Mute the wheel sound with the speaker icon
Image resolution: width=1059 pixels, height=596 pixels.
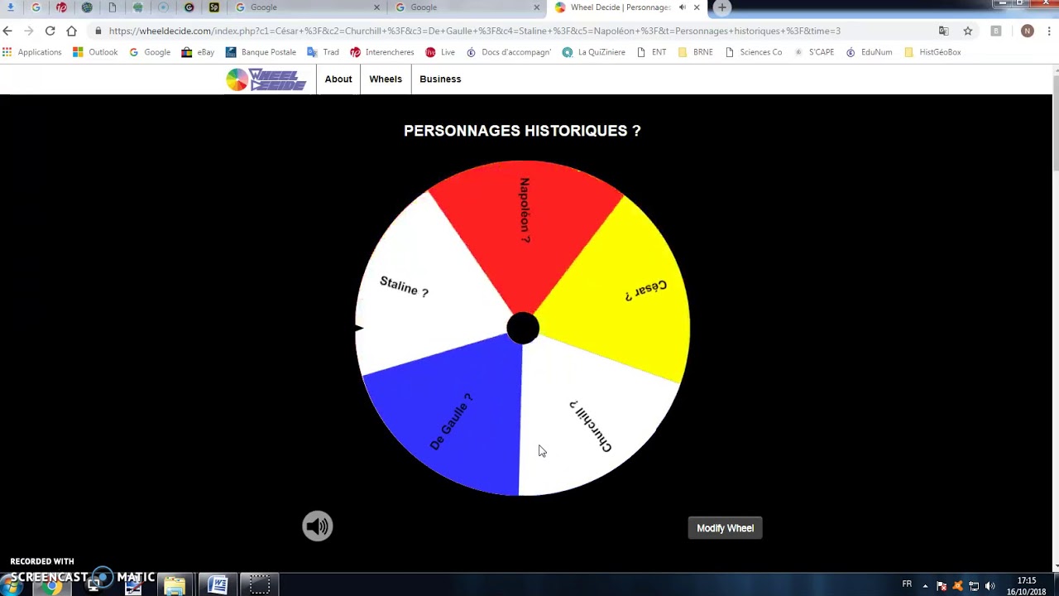click(317, 526)
